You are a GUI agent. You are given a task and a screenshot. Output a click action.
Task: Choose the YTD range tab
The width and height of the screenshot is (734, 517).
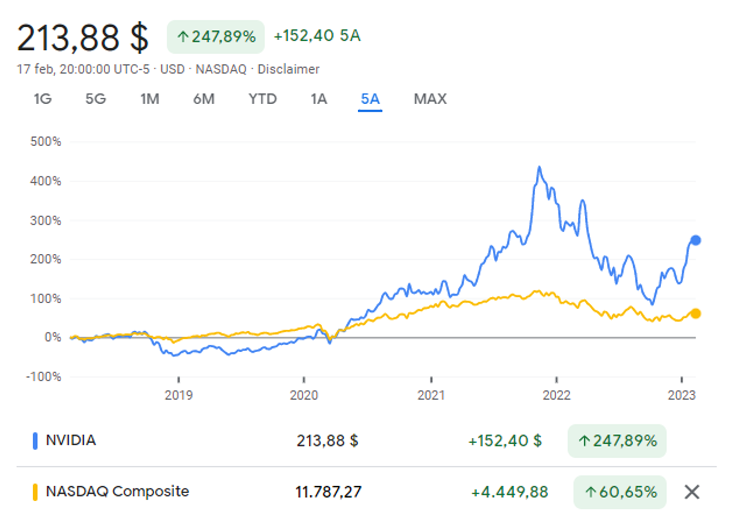pos(262,99)
